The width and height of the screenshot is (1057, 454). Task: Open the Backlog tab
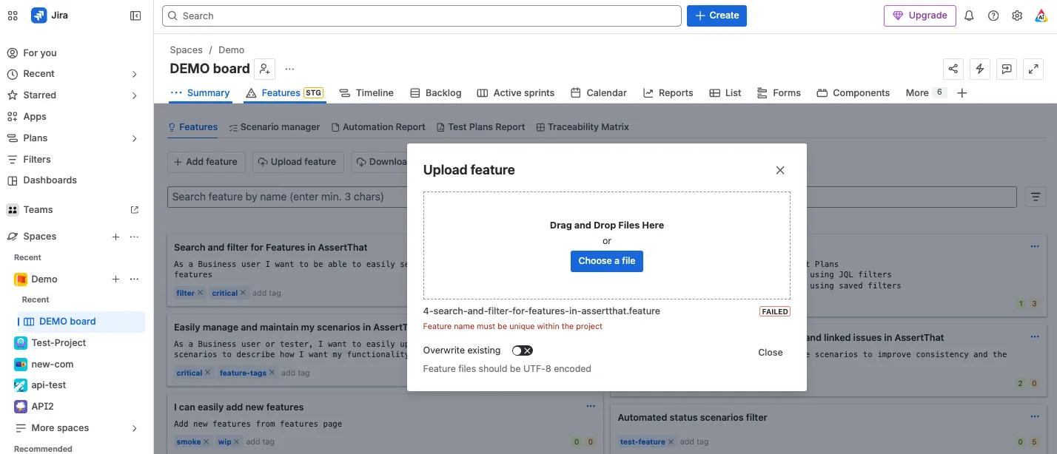[x=435, y=92]
